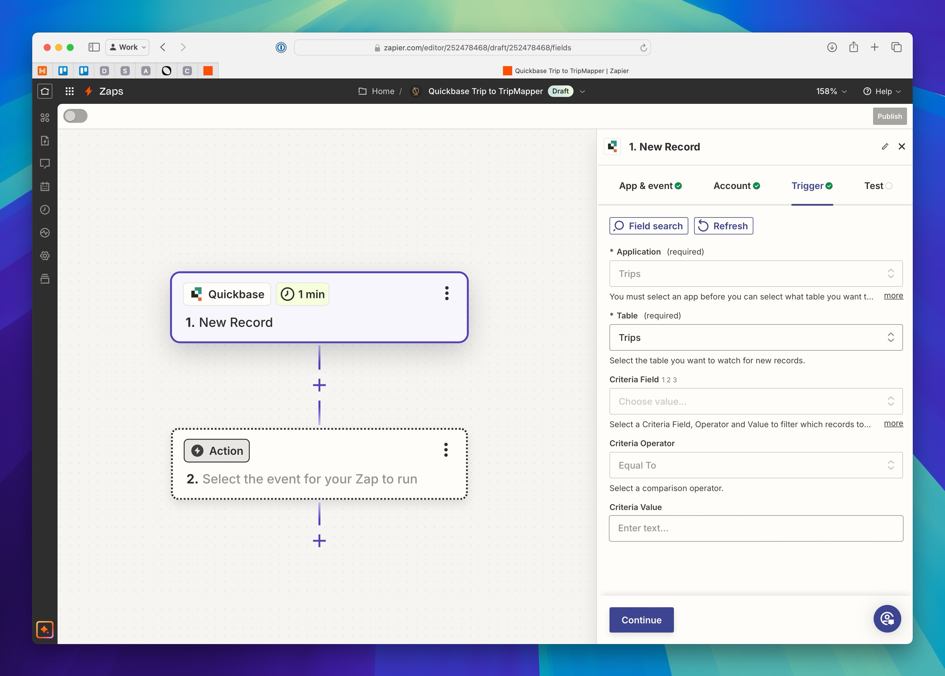945x676 pixels.
Task: Toggle the Zap on/off switch
Action: 75,116
